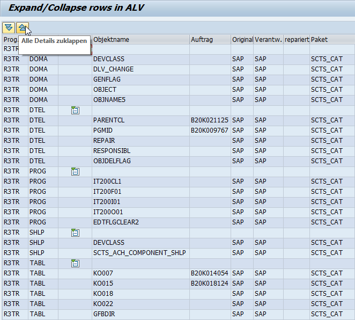Viewport: 355px width, 320px height.
Task: Click the EDTFLGCLEAR2 program cell
Action: (x=140, y=222)
